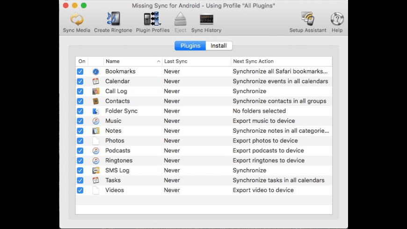Open the Sync History log icon
407x229 pixels.
206,20
